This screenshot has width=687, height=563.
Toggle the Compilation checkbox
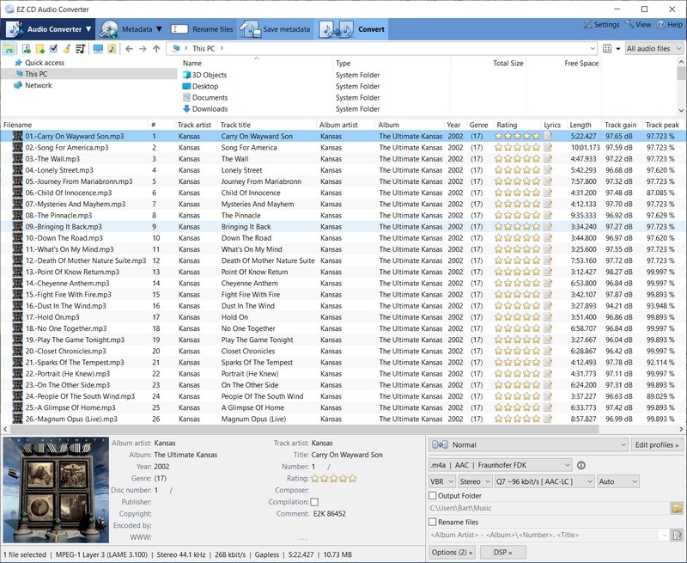pos(314,502)
